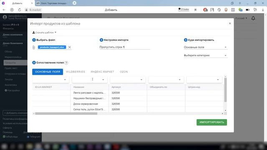The height and width of the screenshot is (150, 267).
Task: Open the browser downloads icon
Action: tap(263, 10)
